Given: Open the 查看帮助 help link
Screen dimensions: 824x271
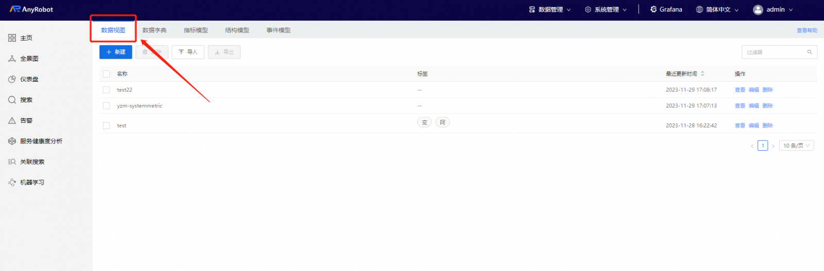Looking at the screenshot, I should tap(807, 30).
